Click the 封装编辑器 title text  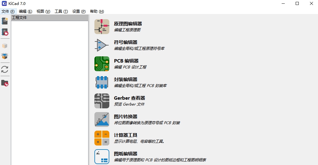(125, 80)
